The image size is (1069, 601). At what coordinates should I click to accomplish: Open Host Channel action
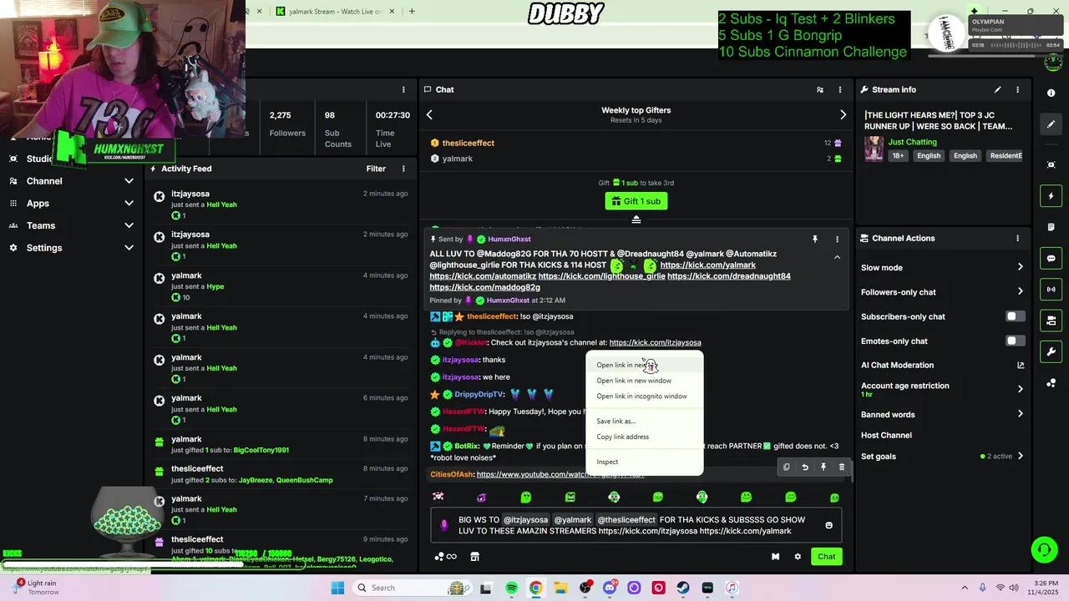coord(886,435)
